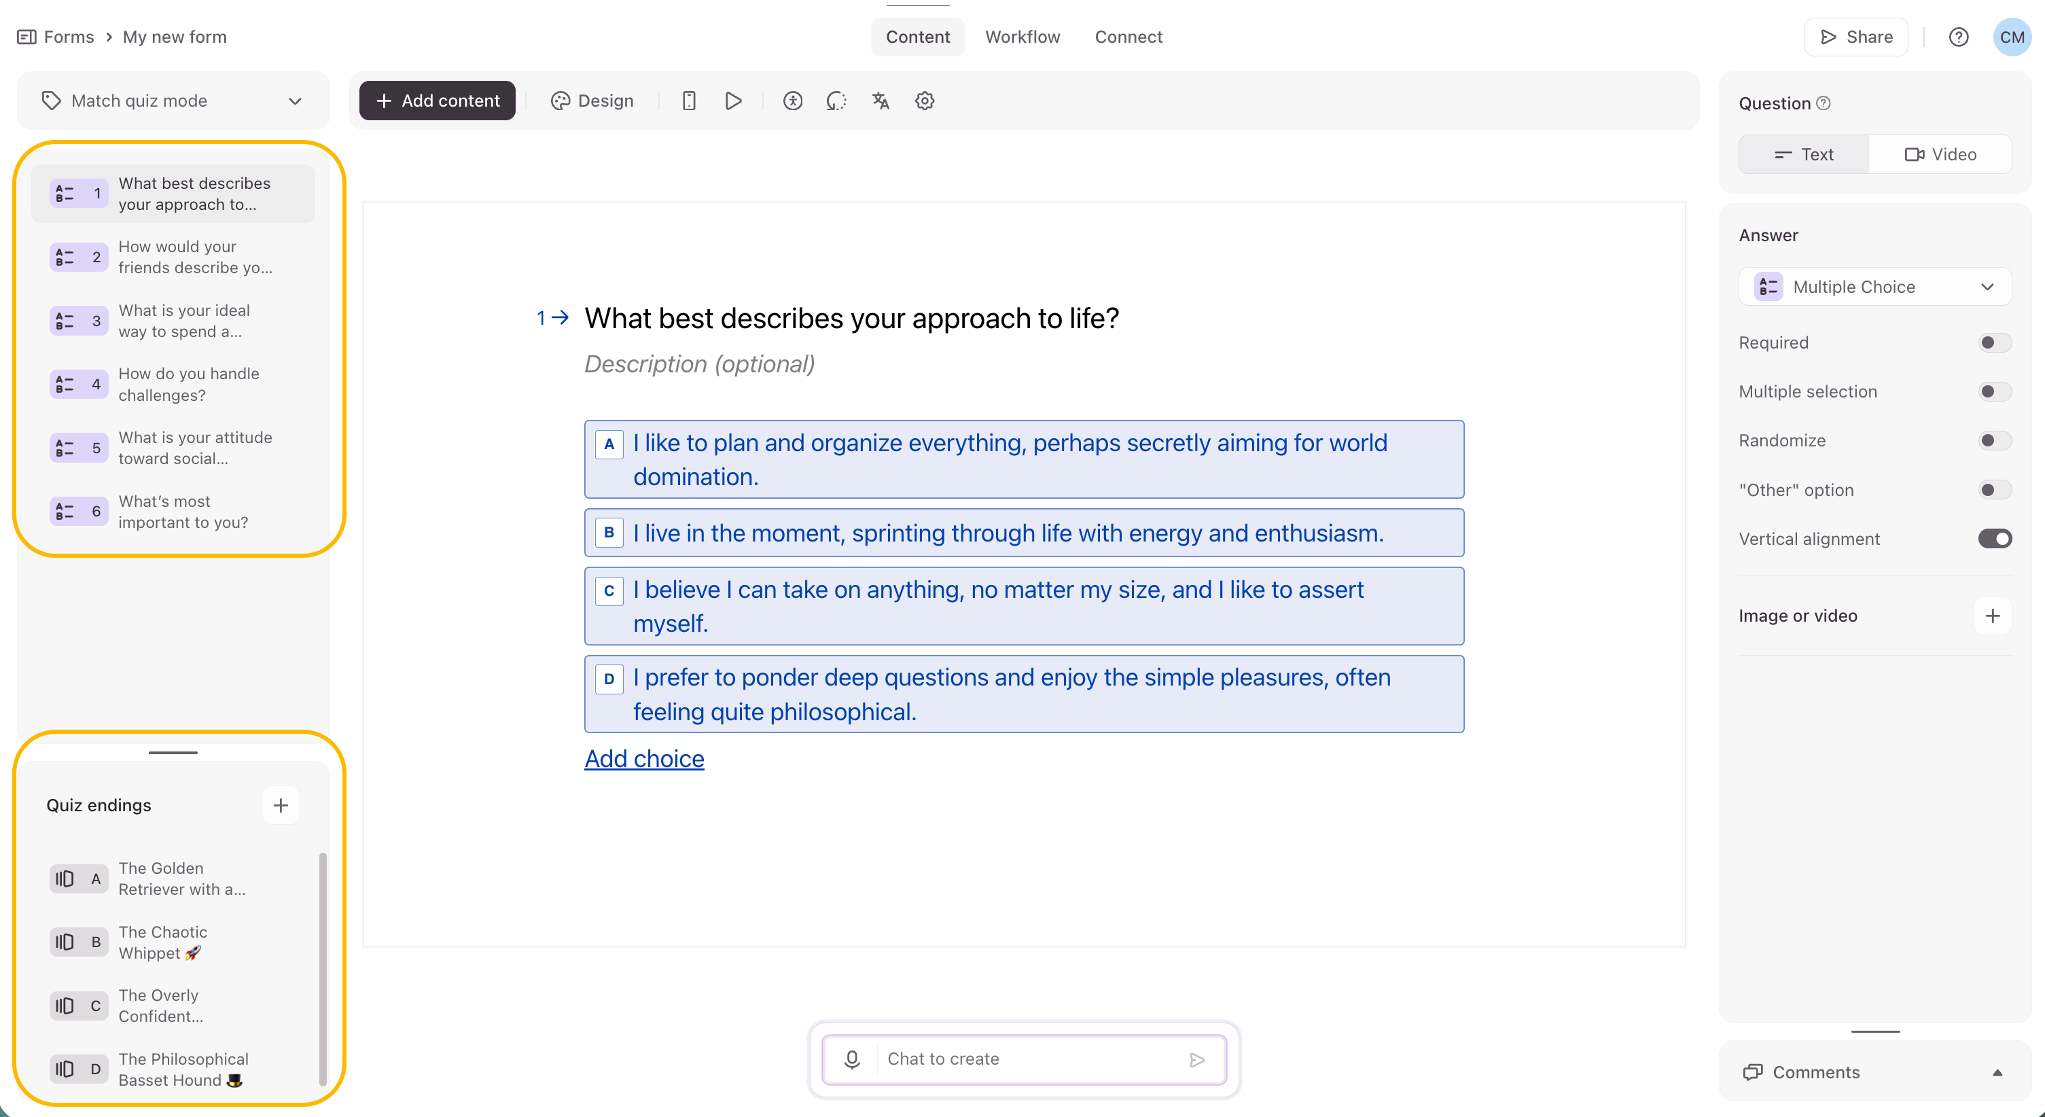Turn on Multiple selection toggle
The height and width of the screenshot is (1117, 2045).
(x=1993, y=391)
